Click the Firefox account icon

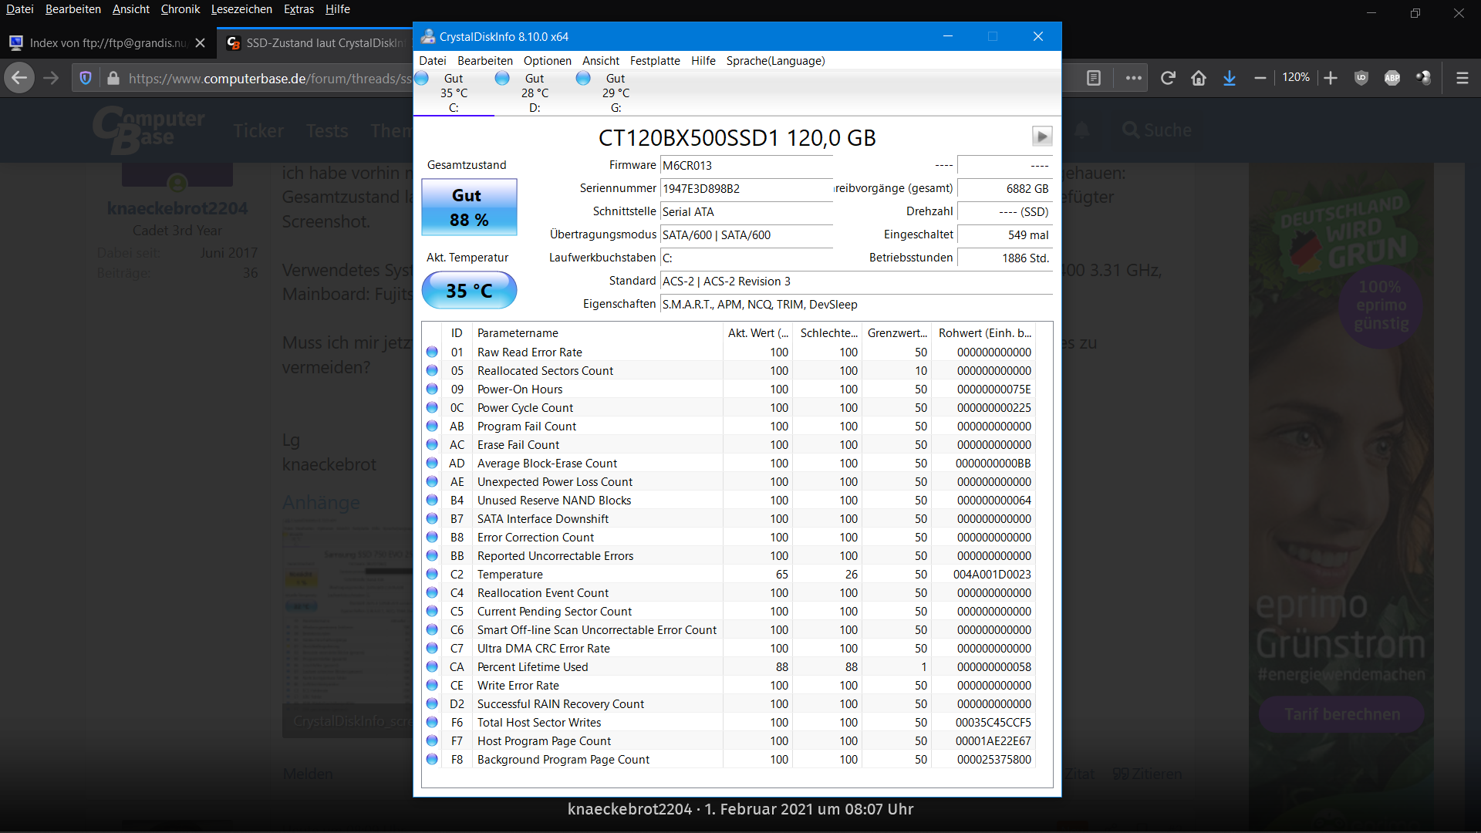coord(1425,78)
